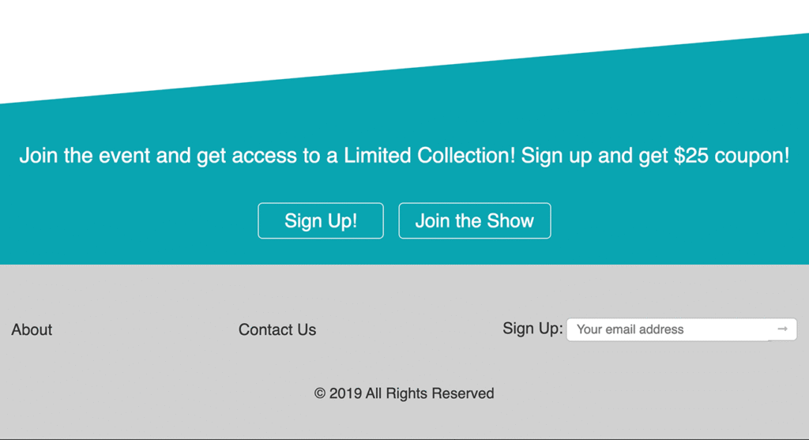Click the Sign Up: label in footer
Viewport: 809px width, 440px height.
(x=532, y=329)
